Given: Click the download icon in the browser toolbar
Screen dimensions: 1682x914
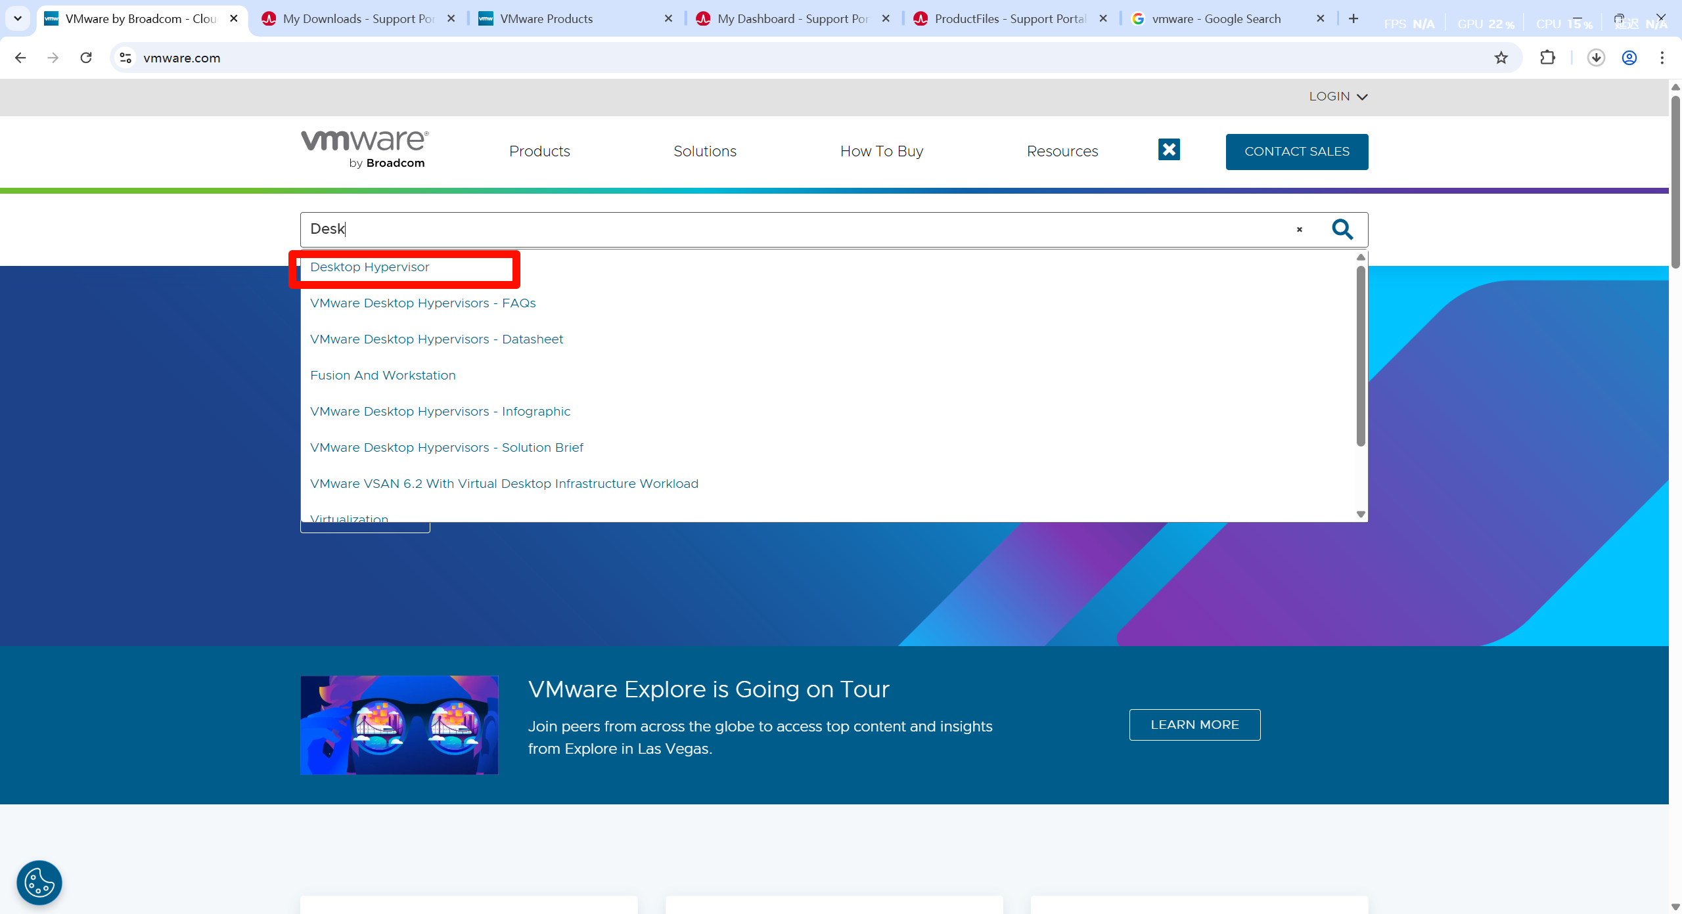Looking at the screenshot, I should tap(1596, 58).
